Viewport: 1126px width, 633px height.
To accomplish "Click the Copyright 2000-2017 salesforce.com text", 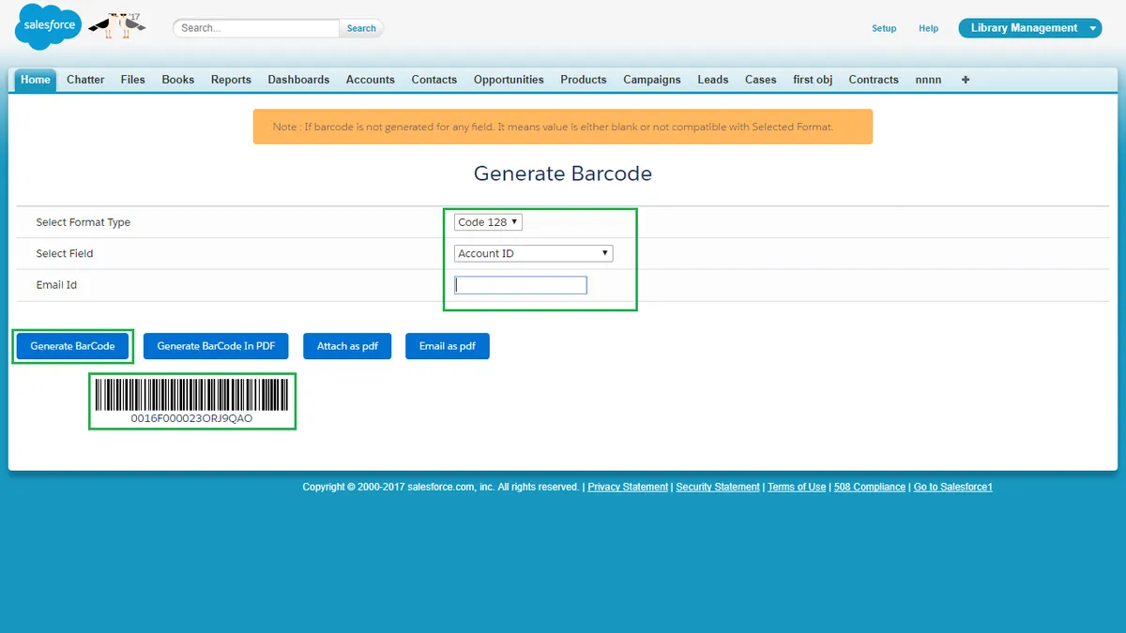I will (441, 488).
